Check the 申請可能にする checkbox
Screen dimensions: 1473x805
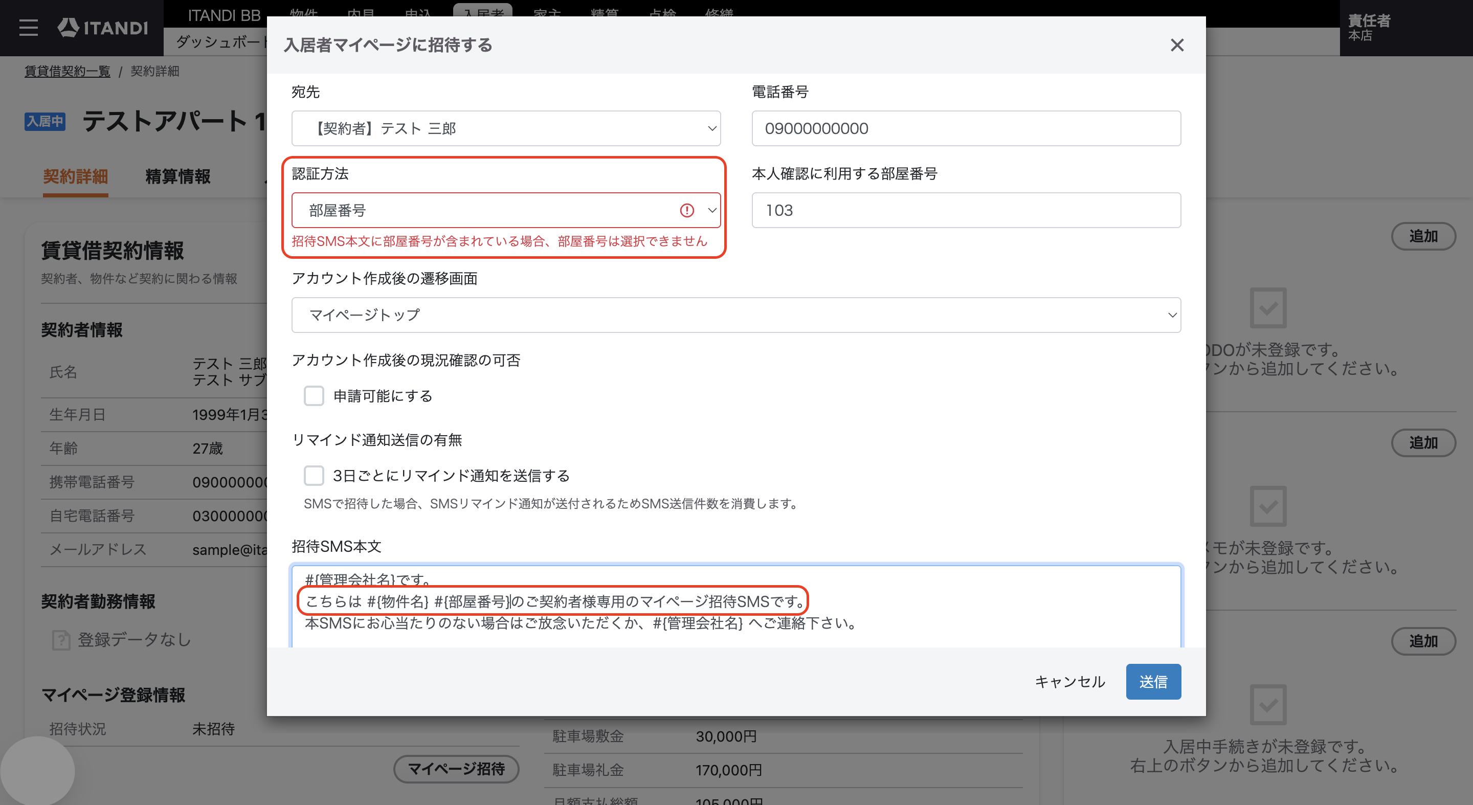314,396
